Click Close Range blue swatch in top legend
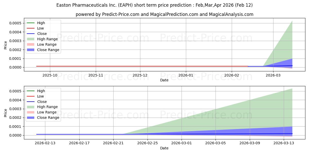309x154 pixels. coord(31,50)
